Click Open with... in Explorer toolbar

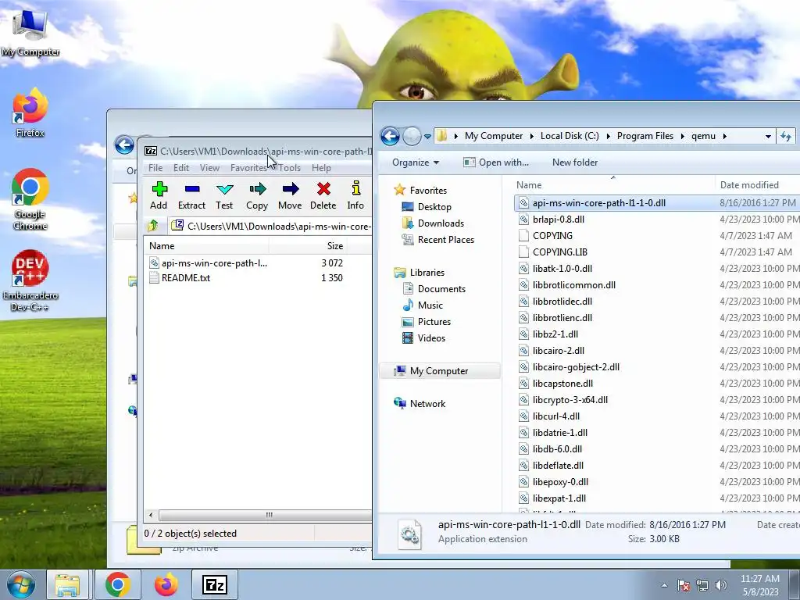[496, 162]
